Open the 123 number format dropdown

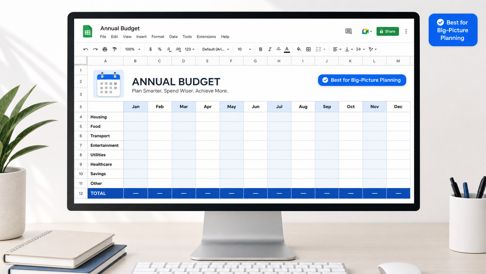[190, 49]
